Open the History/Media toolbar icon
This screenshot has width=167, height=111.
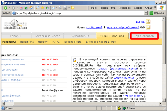coord(47,8)
